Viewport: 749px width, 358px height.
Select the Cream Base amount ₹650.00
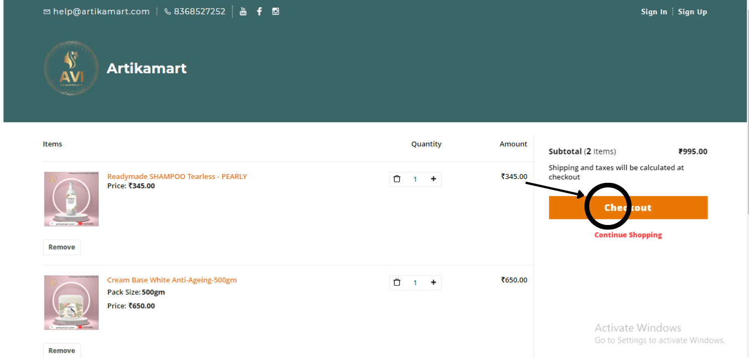[x=514, y=280]
